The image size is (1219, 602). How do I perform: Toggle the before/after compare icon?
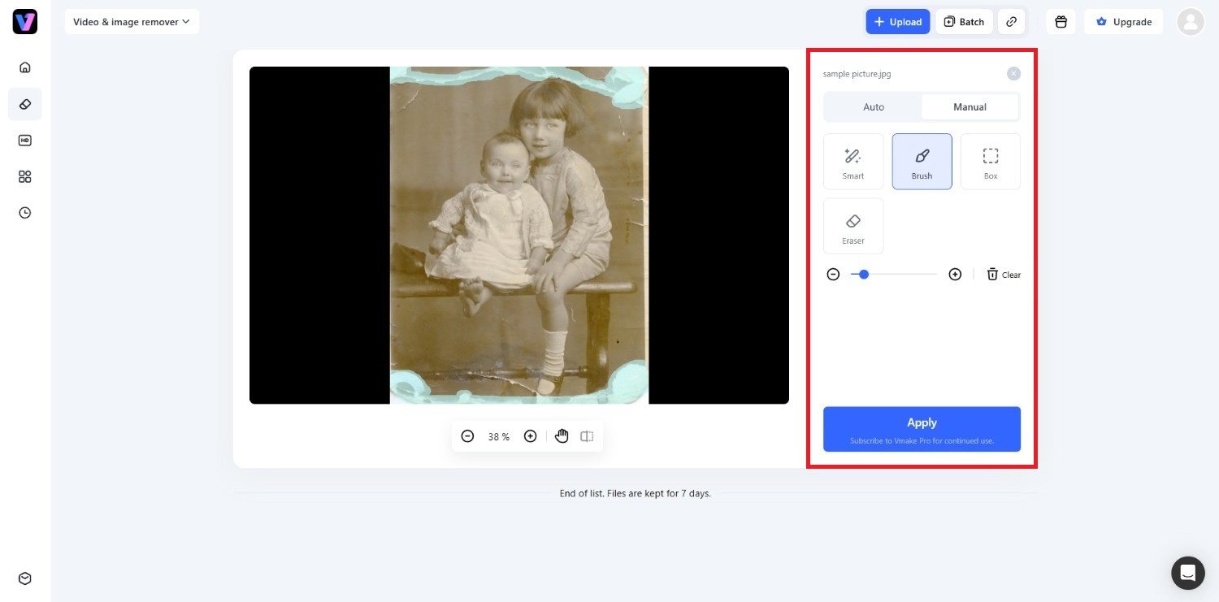(x=587, y=436)
